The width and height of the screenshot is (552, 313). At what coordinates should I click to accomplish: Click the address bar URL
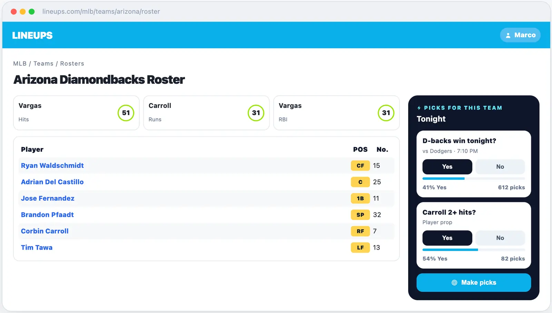[101, 11]
